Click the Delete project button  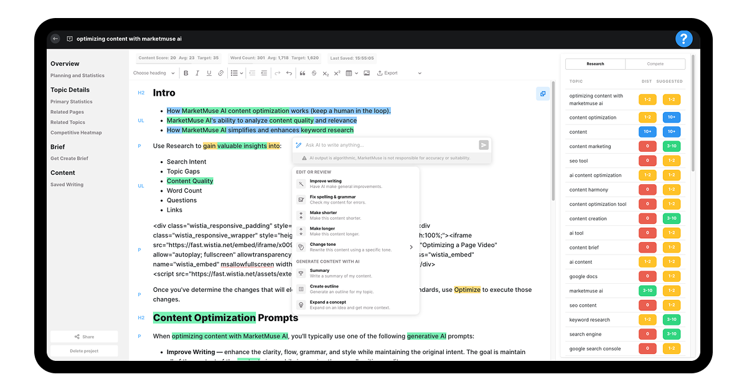84,351
